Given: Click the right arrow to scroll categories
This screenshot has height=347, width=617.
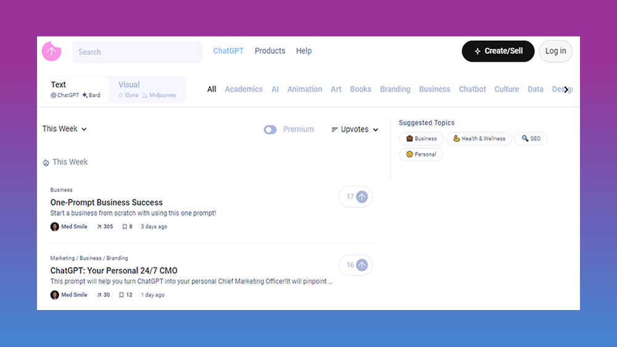Looking at the screenshot, I should coord(566,89).
